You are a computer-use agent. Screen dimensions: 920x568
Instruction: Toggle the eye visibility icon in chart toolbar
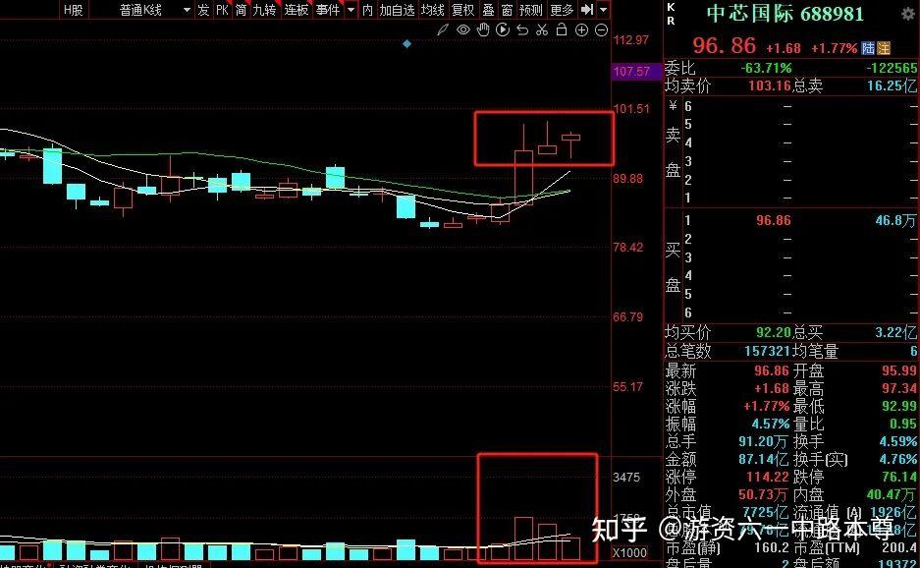click(x=462, y=29)
